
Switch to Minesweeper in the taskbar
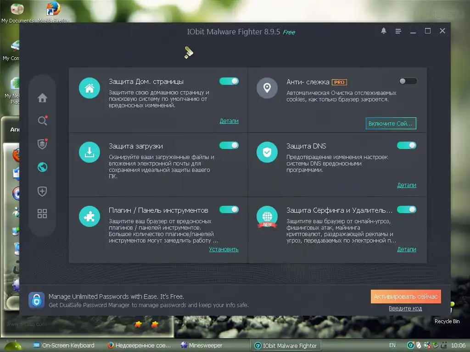(202, 346)
